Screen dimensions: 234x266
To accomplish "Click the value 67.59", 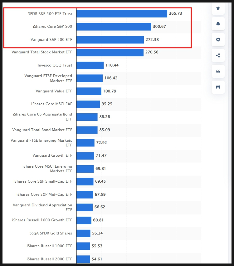I will 100,195.
